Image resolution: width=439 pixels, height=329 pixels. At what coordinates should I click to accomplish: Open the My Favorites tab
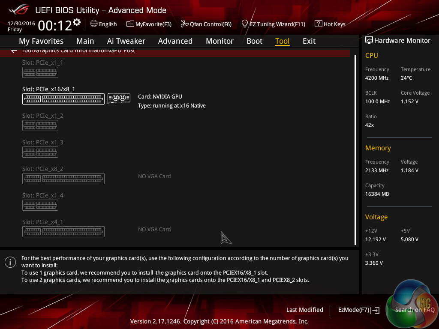(41, 41)
